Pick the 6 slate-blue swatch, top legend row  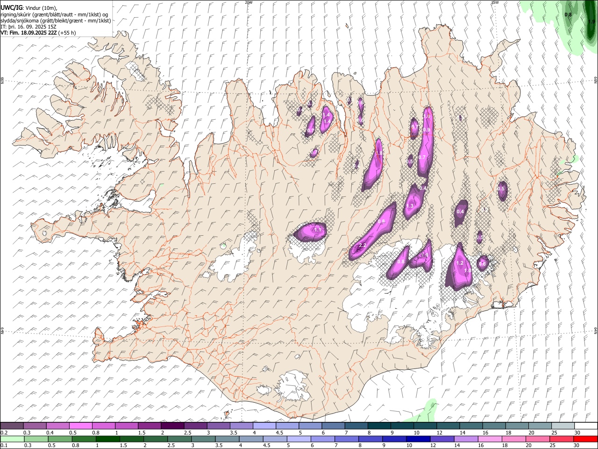(333, 426)
